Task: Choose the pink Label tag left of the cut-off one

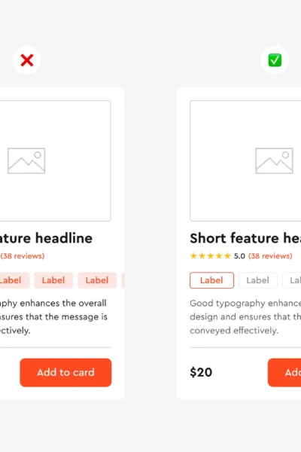Action: 97,280
